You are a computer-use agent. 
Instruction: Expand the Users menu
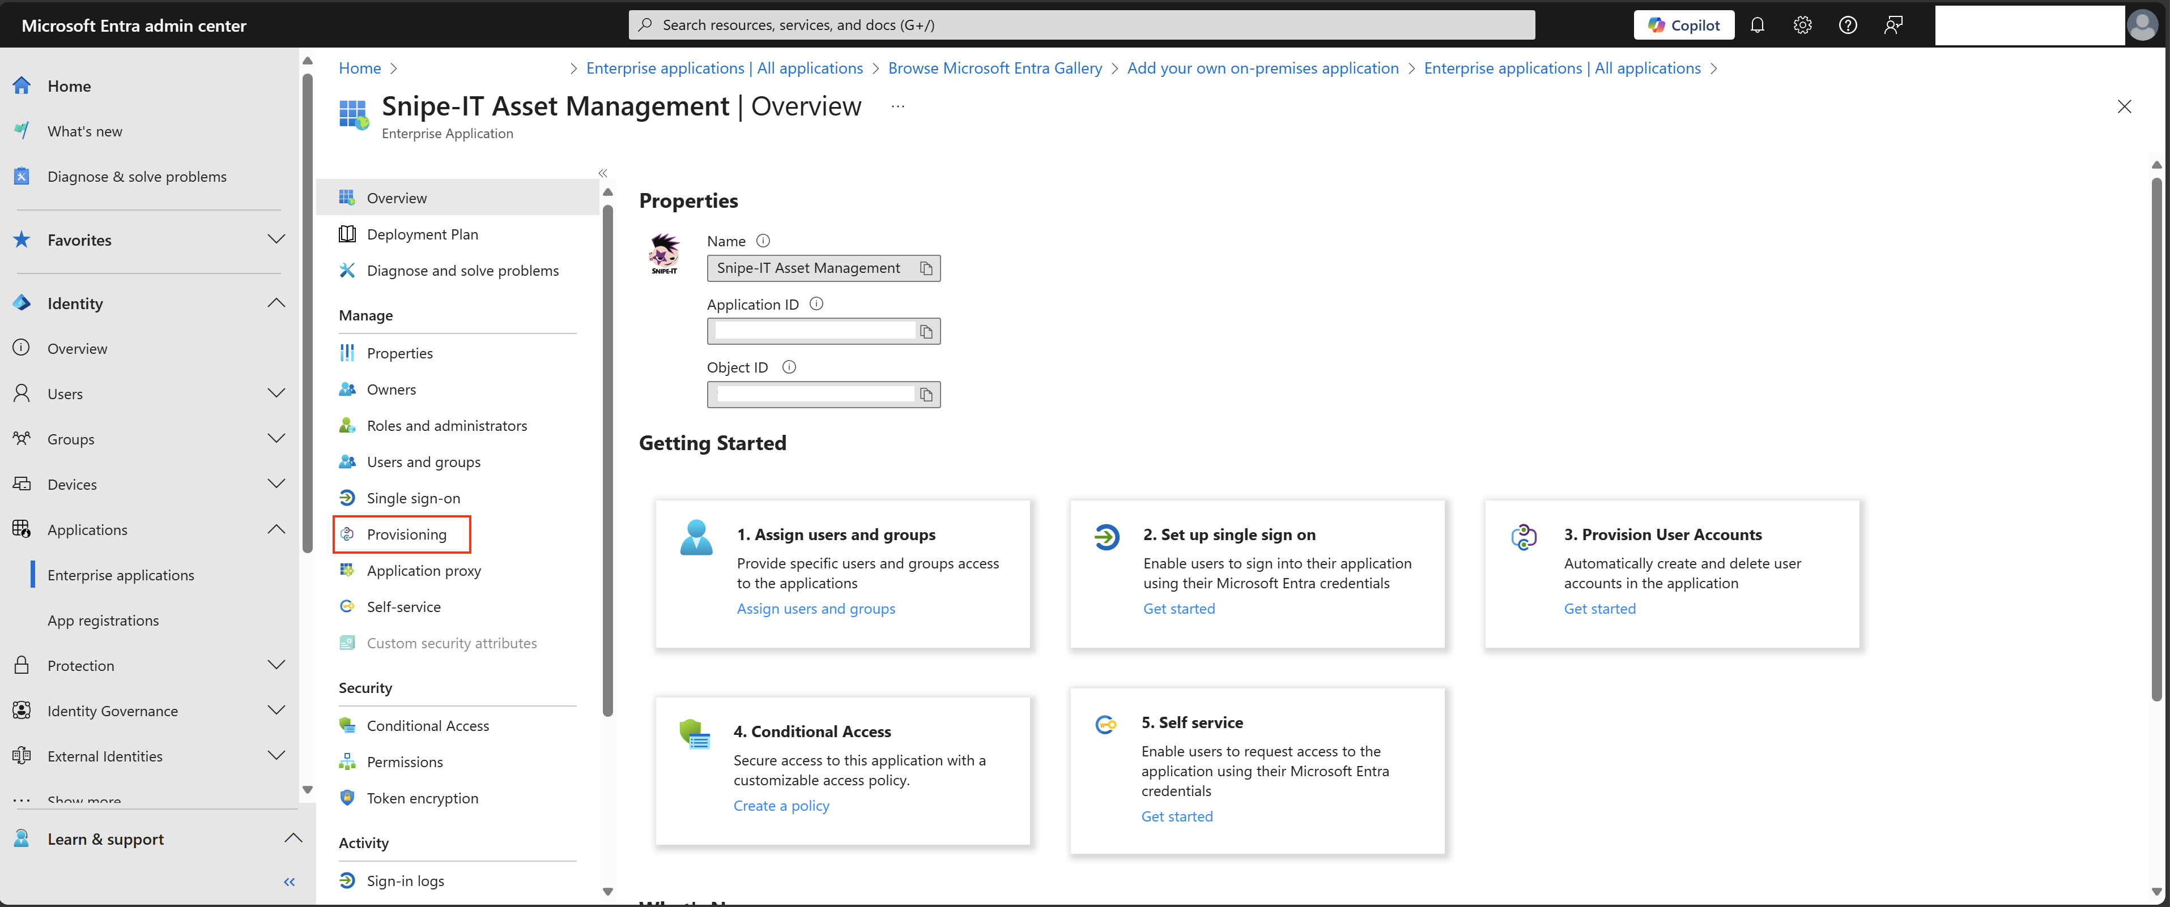[x=275, y=393]
